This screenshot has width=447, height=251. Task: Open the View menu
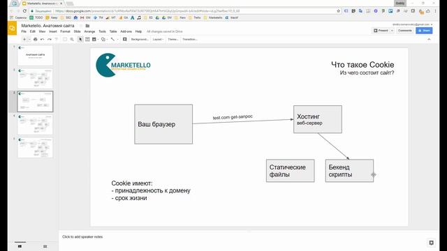[42, 31]
